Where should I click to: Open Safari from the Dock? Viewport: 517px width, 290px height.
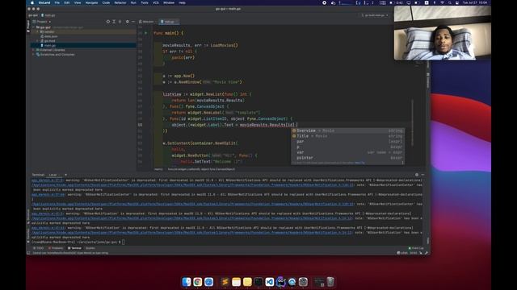tap(208, 282)
